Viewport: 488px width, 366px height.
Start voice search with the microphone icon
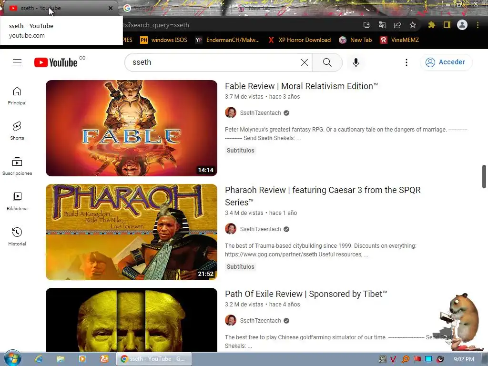(x=356, y=62)
